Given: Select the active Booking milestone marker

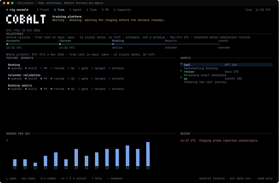Looking at the screenshot, I should [113, 44].
